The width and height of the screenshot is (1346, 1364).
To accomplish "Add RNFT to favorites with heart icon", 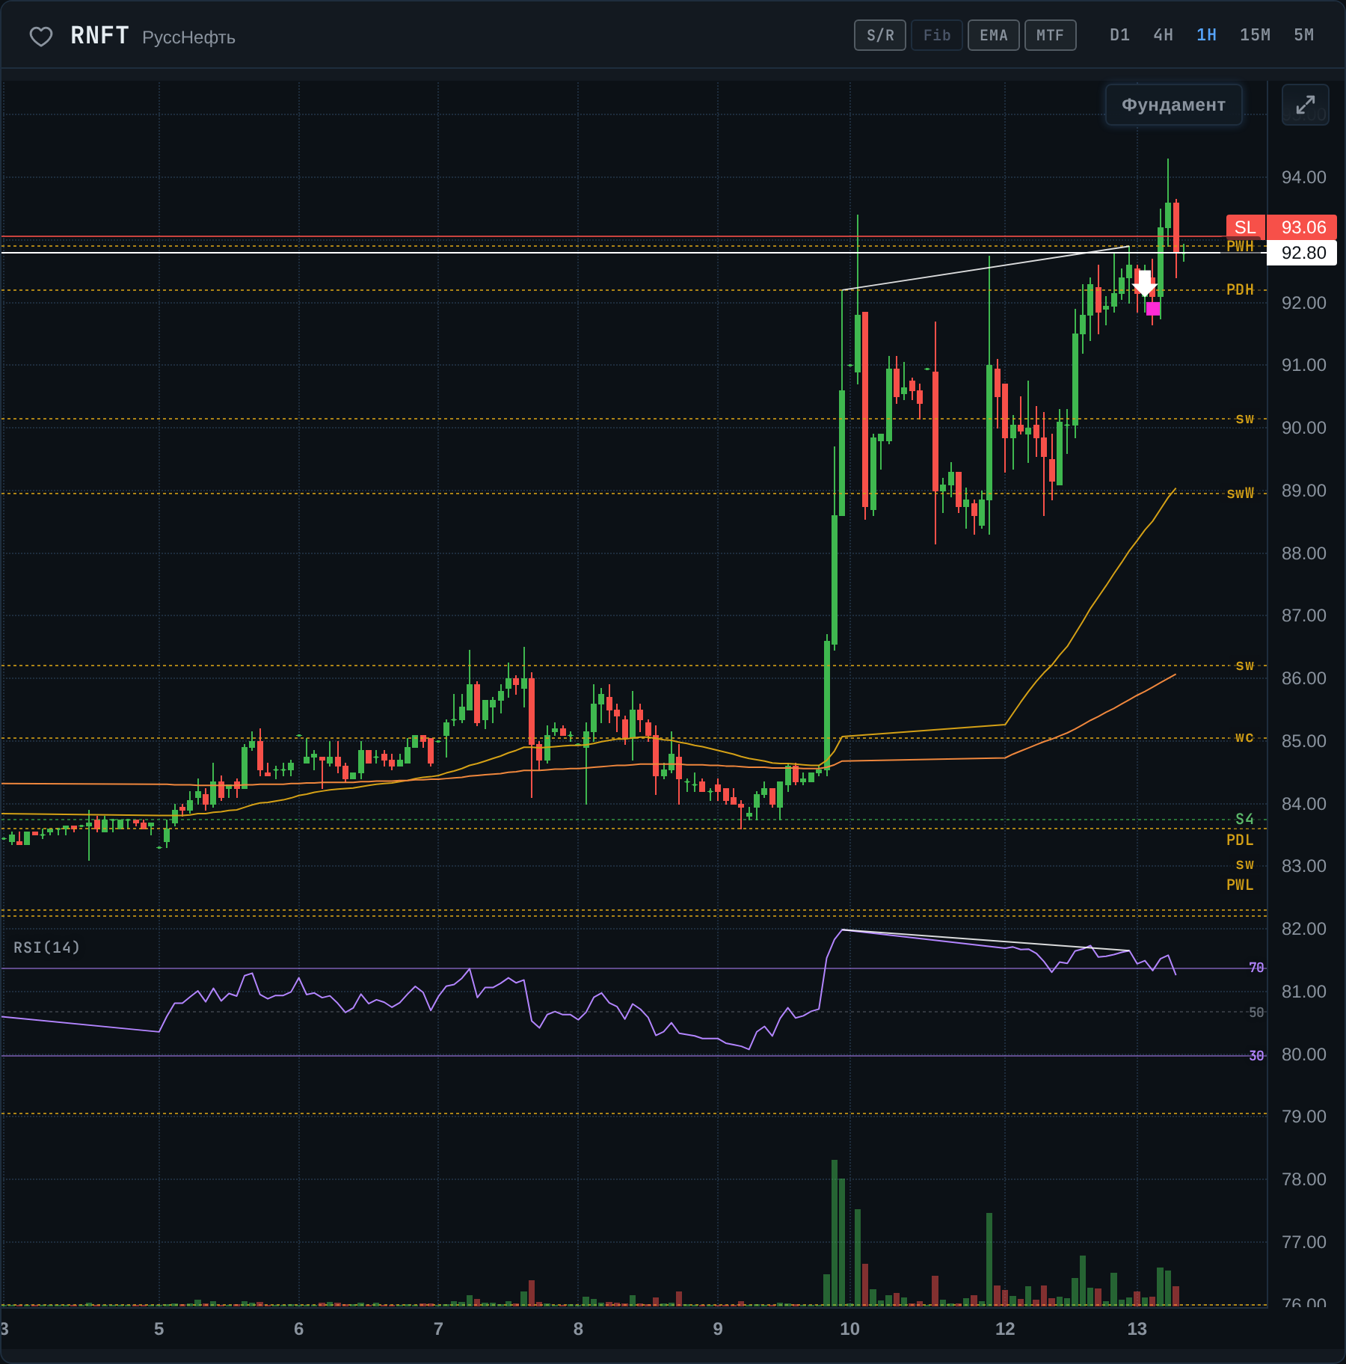I will 41,36.
